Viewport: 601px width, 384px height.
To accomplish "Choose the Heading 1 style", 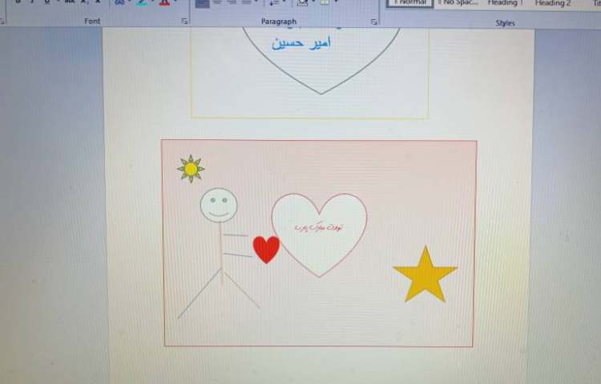I will (x=505, y=3).
